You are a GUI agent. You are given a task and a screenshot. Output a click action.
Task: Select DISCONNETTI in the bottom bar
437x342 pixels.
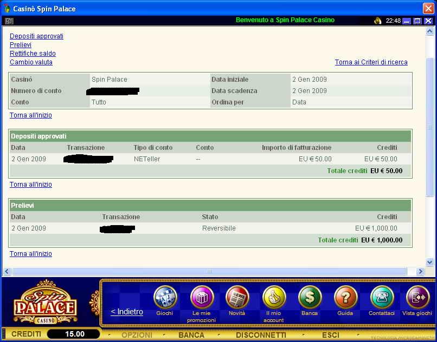(261, 335)
